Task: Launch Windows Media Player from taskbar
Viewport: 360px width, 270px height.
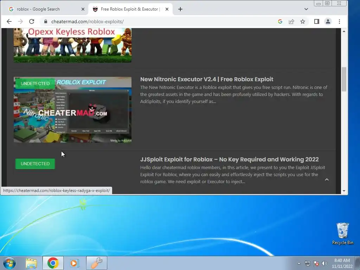Action: [x=75, y=263]
